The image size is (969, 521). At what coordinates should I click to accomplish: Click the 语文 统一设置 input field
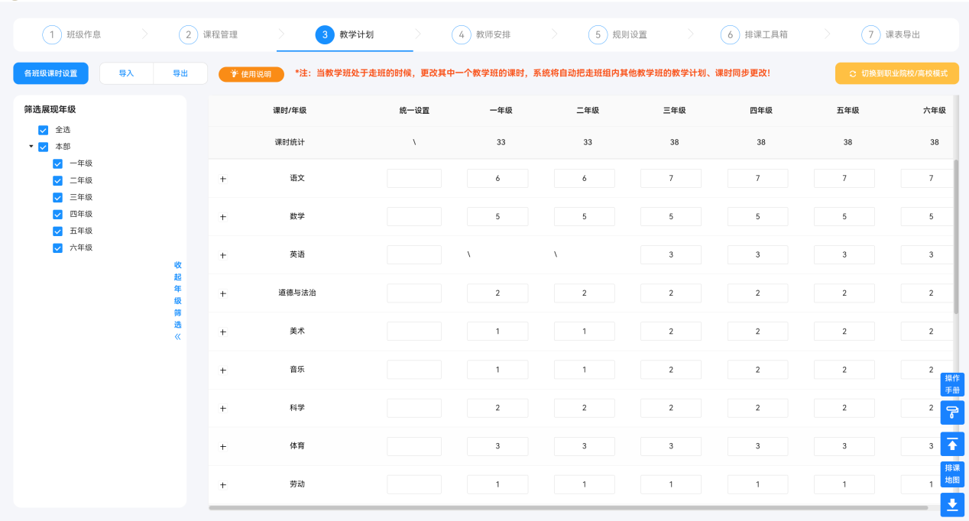point(414,178)
